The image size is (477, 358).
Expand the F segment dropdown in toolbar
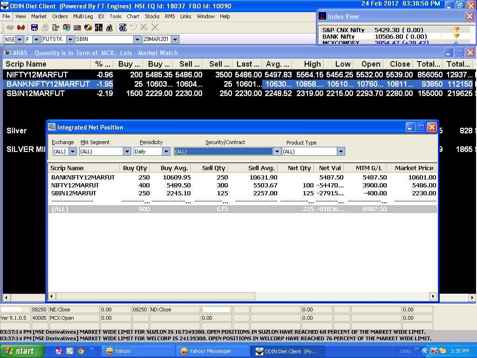pos(36,39)
